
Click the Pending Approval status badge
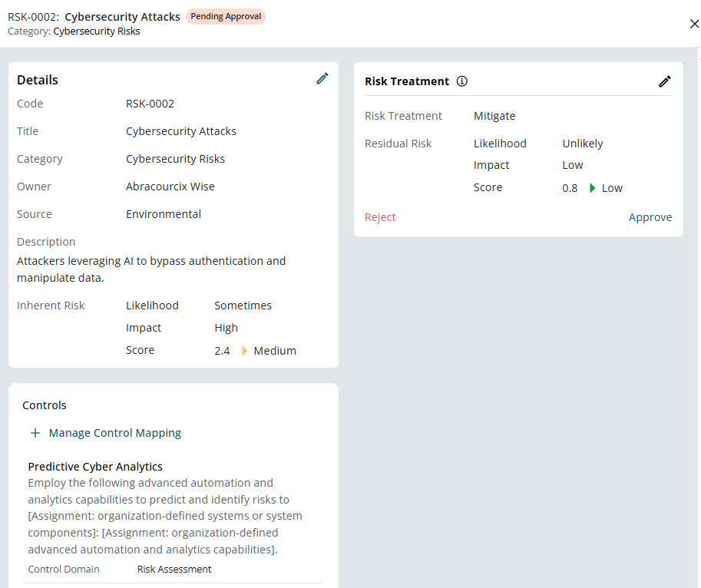click(226, 16)
